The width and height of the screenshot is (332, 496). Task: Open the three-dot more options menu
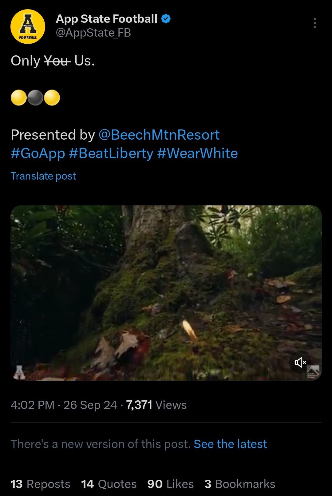[x=314, y=23]
